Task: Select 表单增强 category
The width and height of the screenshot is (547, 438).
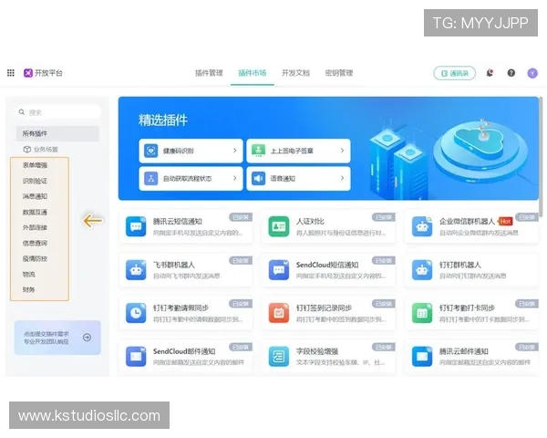Action: pyautogui.click(x=35, y=165)
